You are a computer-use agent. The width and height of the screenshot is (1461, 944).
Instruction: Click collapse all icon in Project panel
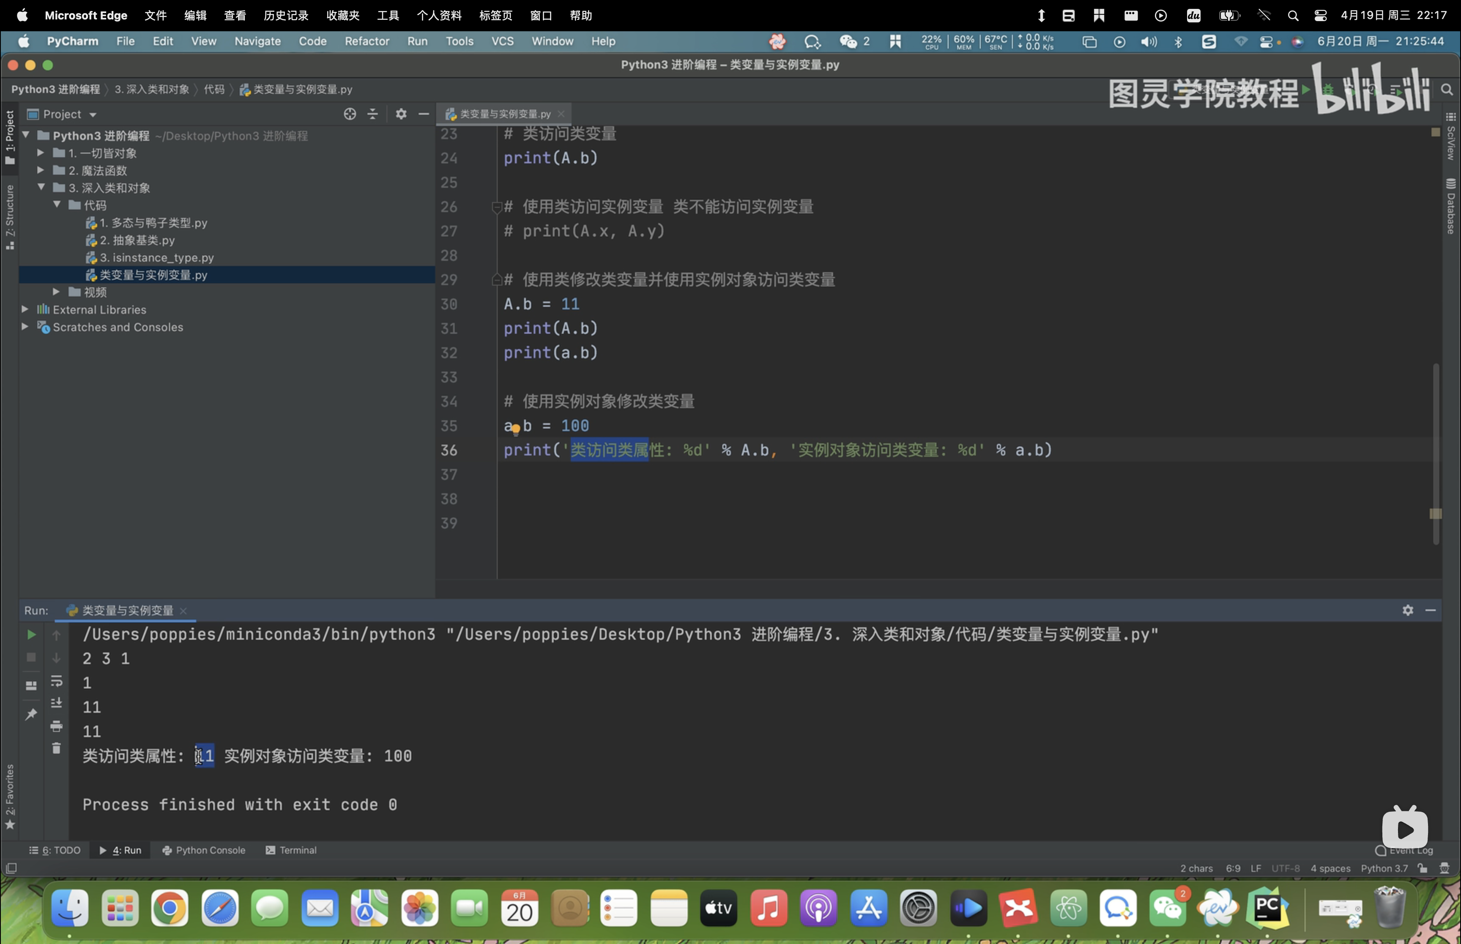pos(373,114)
